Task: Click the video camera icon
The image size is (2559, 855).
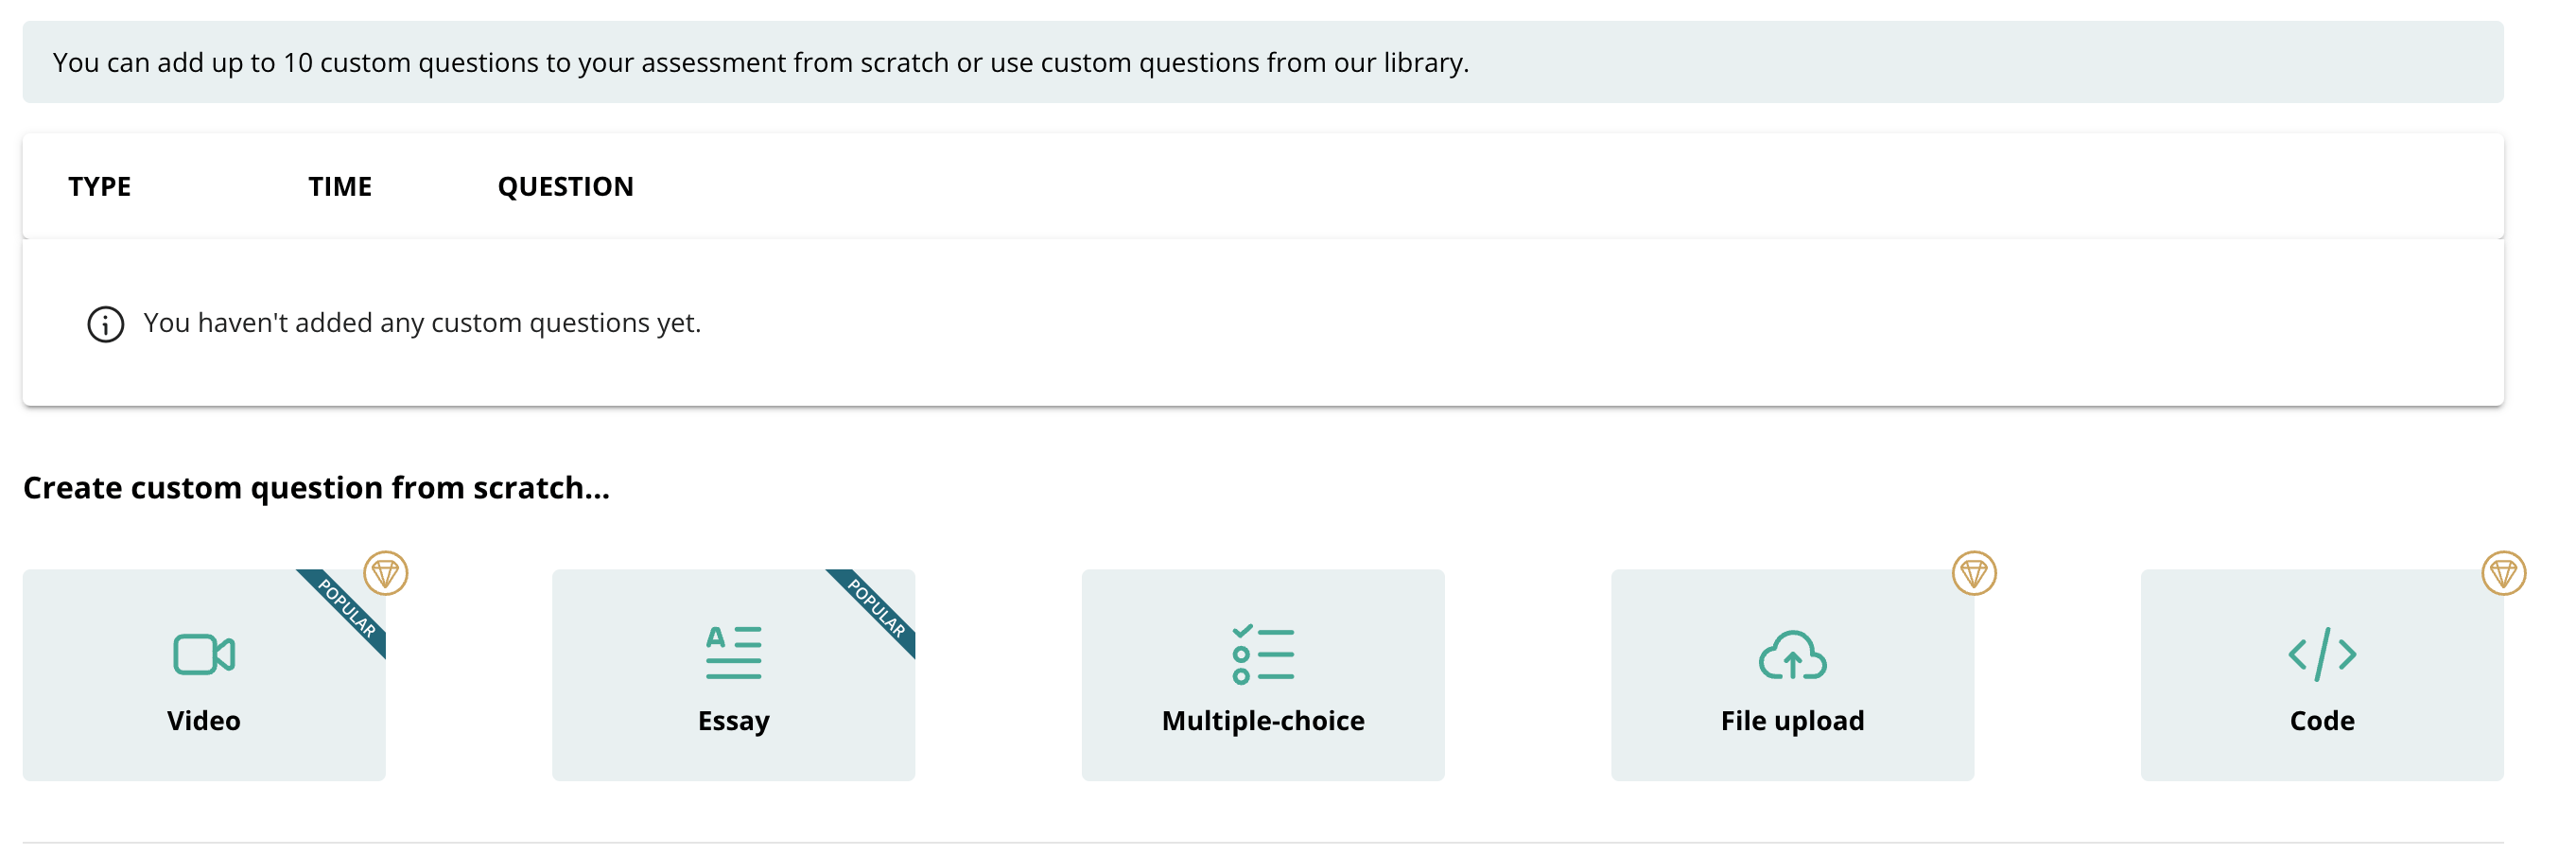Action: coord(203,654)
